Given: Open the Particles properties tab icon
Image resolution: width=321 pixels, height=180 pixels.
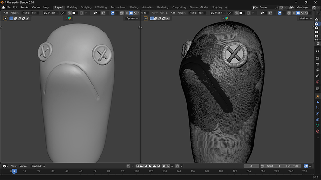Looking at the screenshot, I should point(318,108).
